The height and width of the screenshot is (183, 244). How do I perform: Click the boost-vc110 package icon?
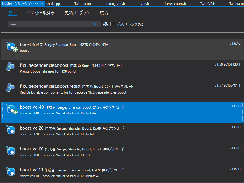click(x=10, y=172)
